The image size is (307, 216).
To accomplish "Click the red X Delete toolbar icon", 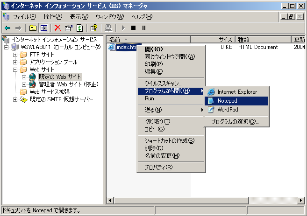I will (x=57, y=28).
